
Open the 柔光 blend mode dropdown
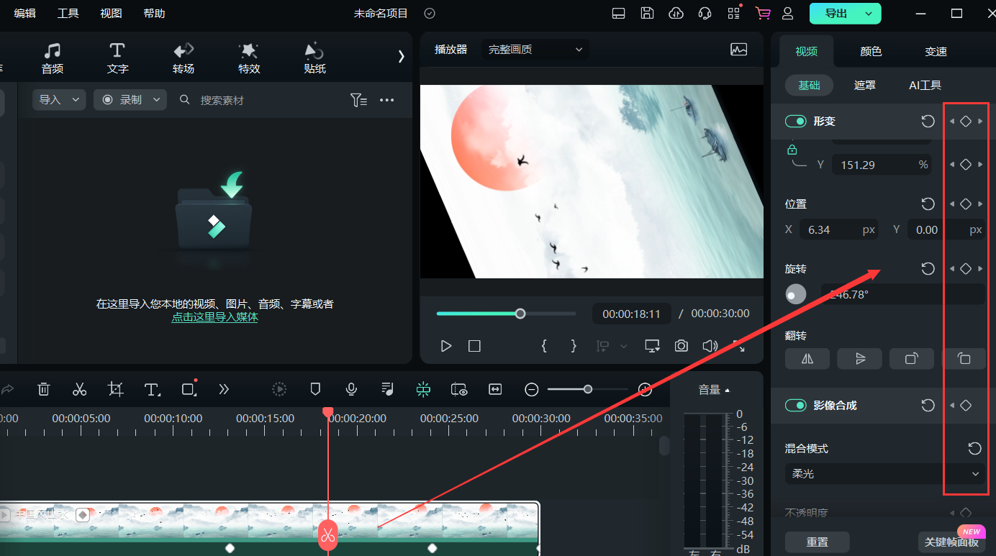click(x=885, y=474)
